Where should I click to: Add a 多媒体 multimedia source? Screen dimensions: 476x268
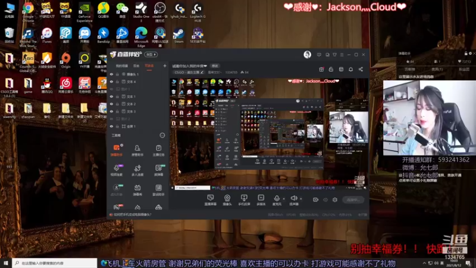click(261, 200)
